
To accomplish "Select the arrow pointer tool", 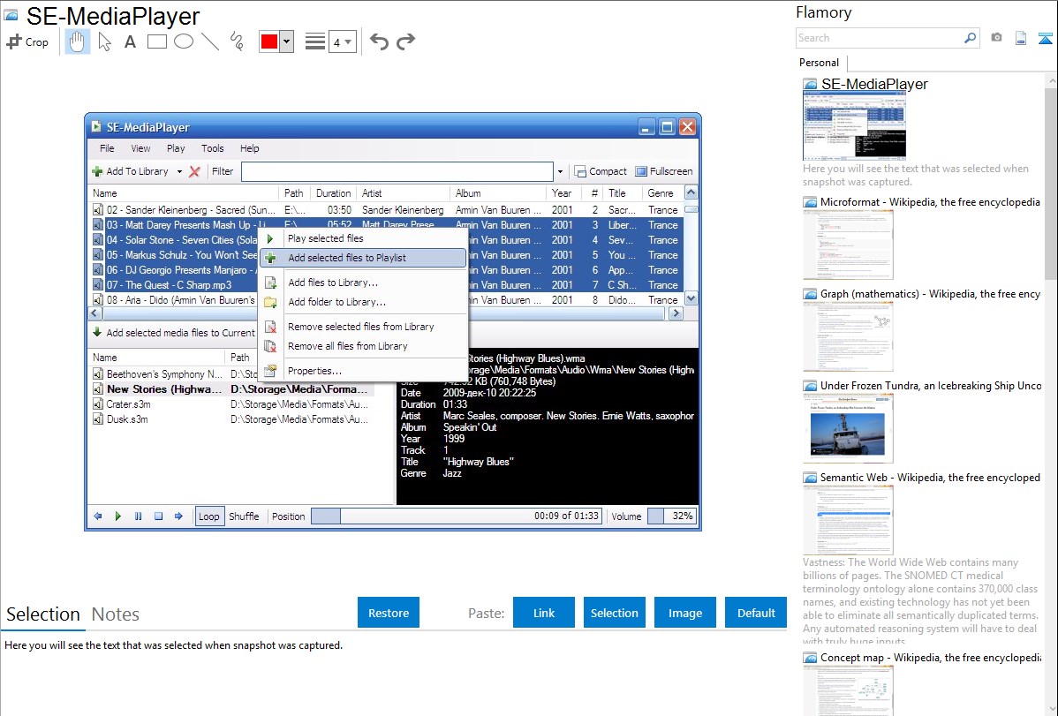I will [x=104, y=41].
